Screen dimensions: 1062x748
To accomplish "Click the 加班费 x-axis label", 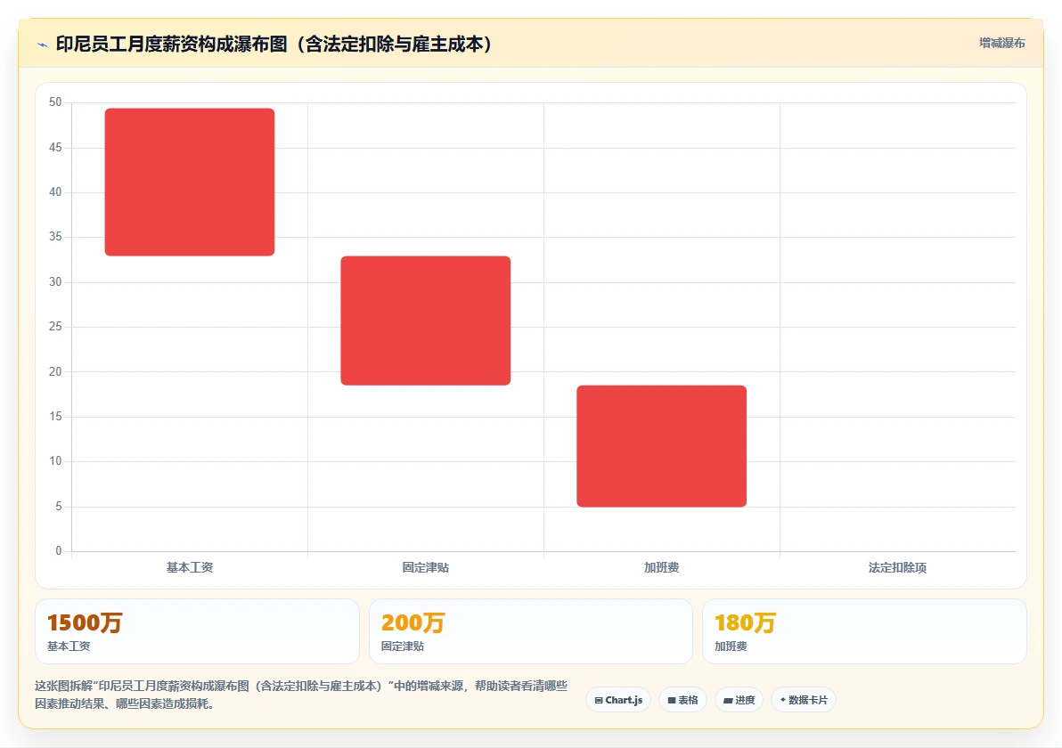I will click(x=661, y=567).
